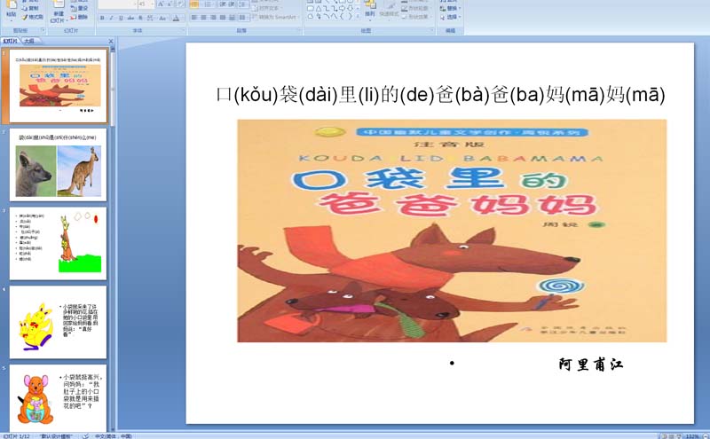Viewport: 710px width, 439px height.
Task: Select slide 3 thumbnail with green grass
Action: [58, 244]
